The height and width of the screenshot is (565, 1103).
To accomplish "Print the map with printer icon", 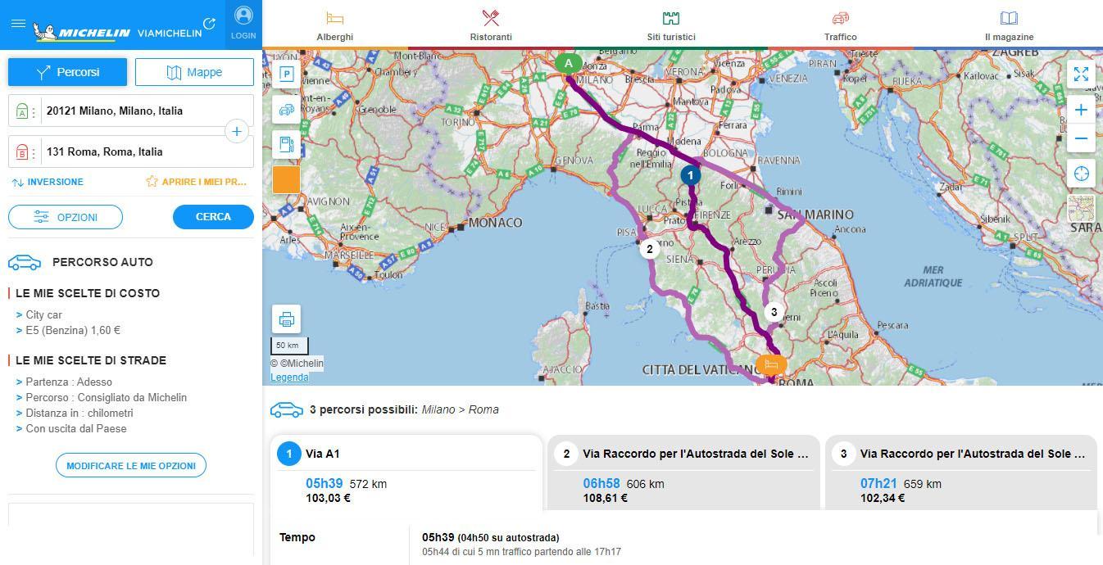I will click(286, 319).
